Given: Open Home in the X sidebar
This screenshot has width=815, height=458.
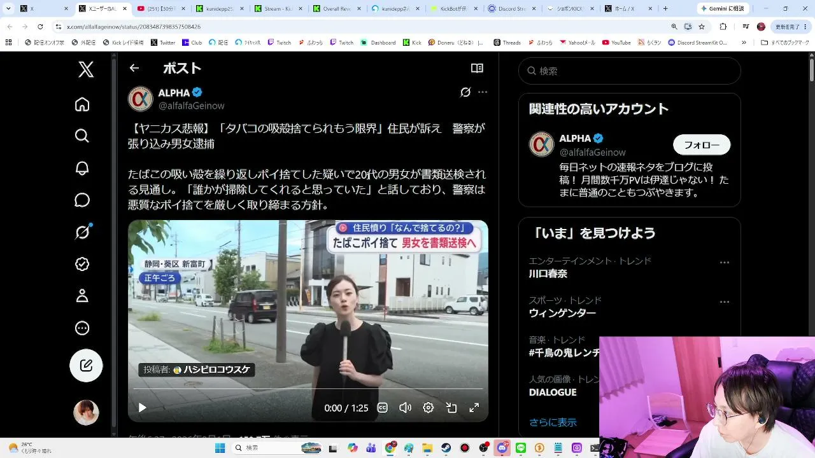Looking at the screenshot, I should click(x=82, y=104).
